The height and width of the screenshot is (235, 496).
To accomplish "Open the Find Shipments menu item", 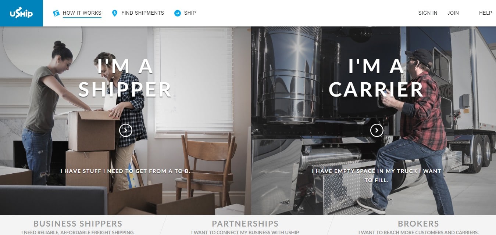I will tap(143, 13).
